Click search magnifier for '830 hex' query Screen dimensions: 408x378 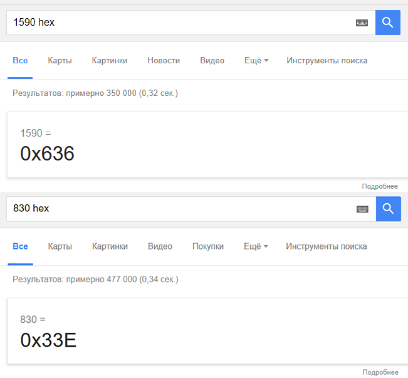388,209
